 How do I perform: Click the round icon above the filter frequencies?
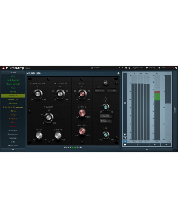click(x=106, y=82)
